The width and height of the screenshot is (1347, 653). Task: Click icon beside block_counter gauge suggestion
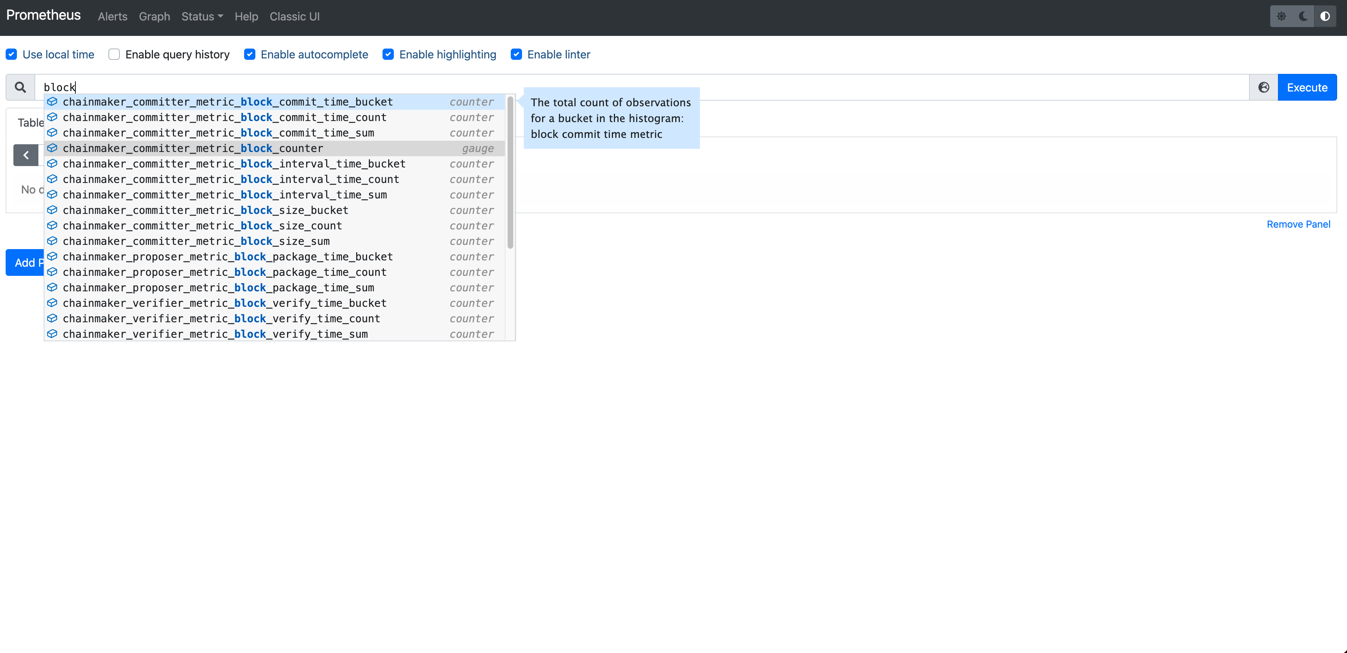click(x=52, y=148)
